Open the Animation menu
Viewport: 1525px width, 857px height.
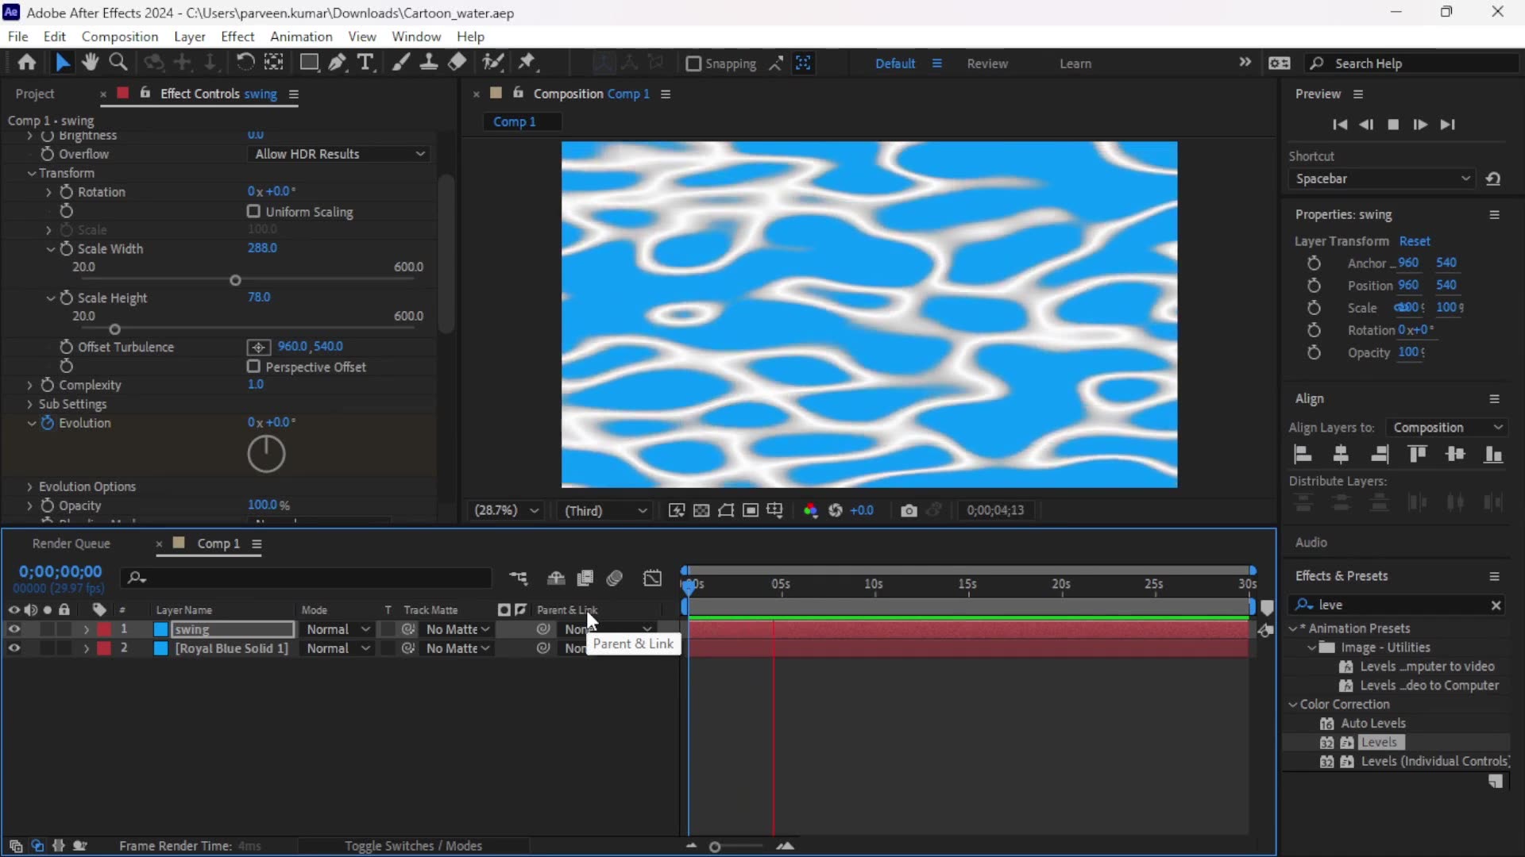(x=301, y=37)
